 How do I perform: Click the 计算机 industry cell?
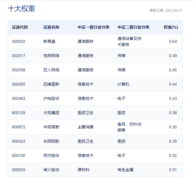click(x=123, y=84)
